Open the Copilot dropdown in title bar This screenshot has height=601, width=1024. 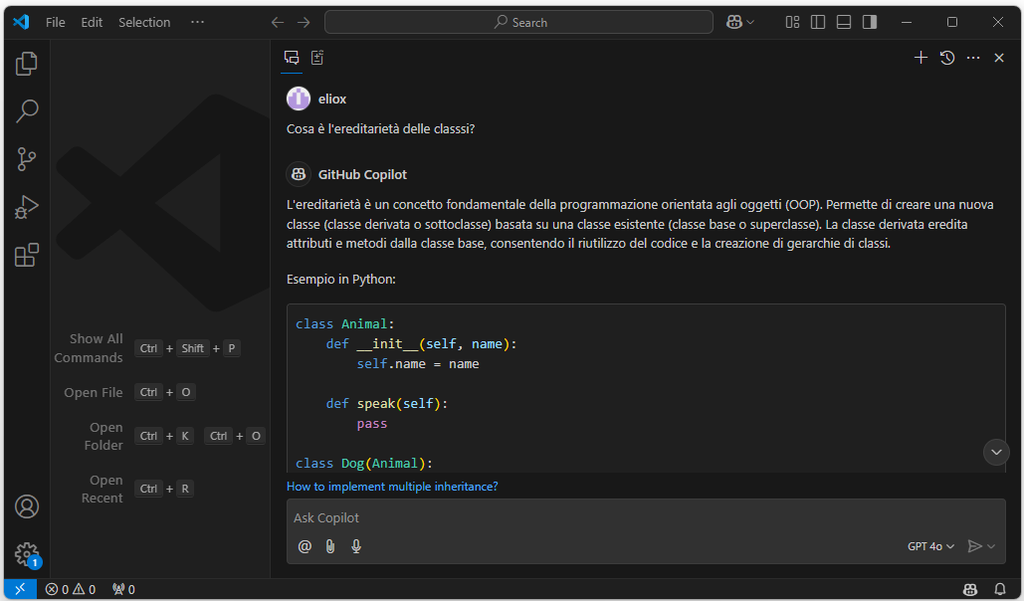[740, 22]
